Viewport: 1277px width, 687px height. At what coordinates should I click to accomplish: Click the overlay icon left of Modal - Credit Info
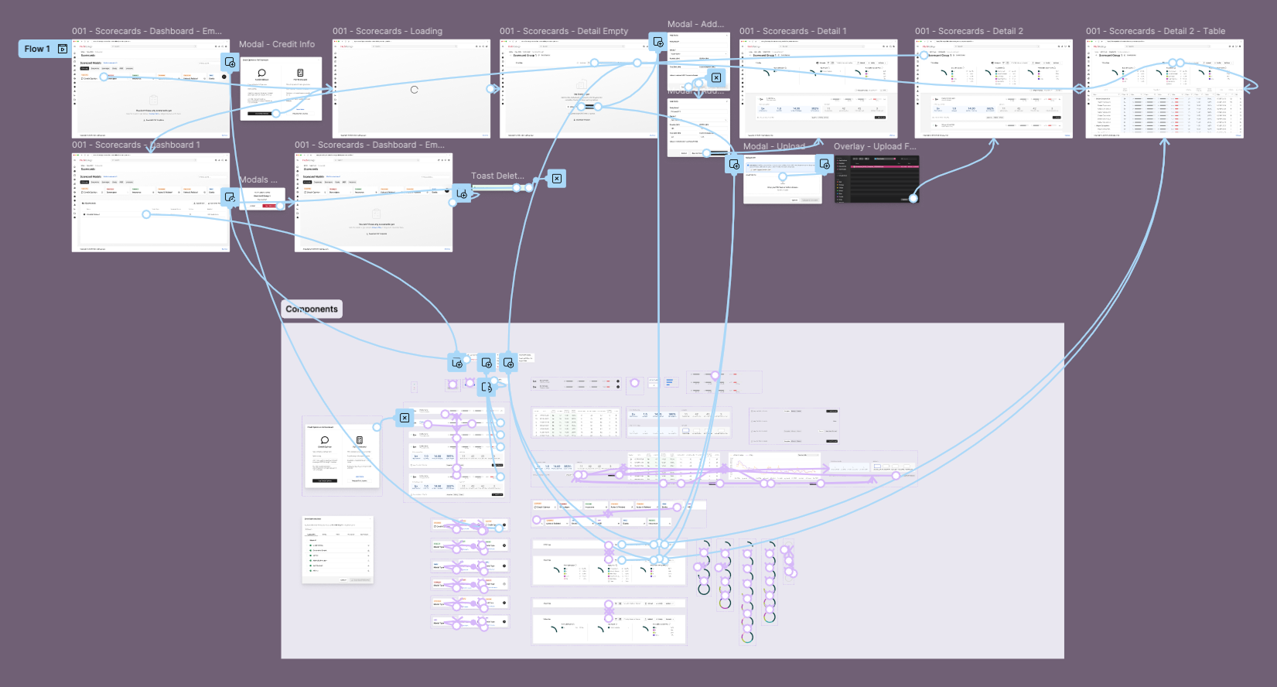point(230,62)
